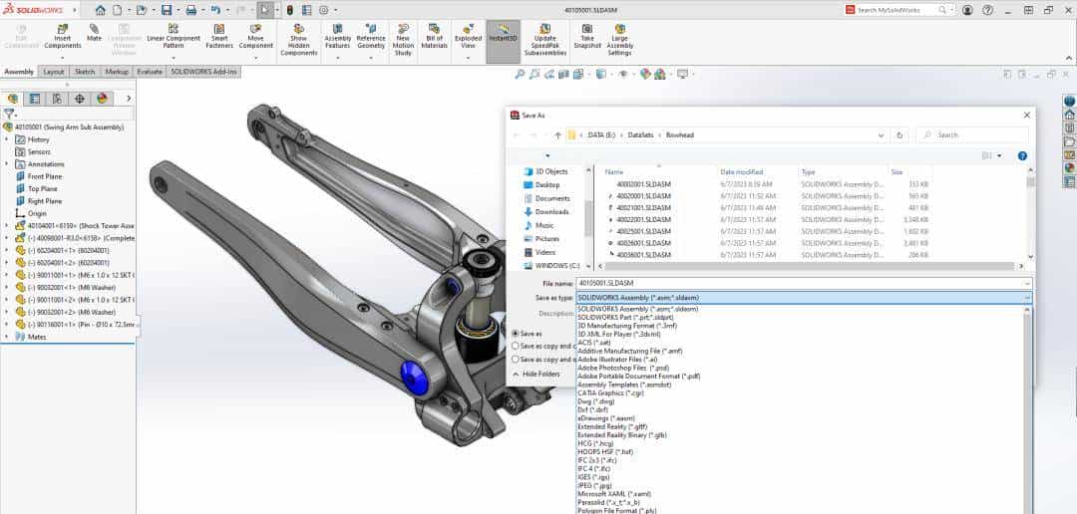
Task: Click the Rebuild traffic light icon
Action: [x=290, y=10]
